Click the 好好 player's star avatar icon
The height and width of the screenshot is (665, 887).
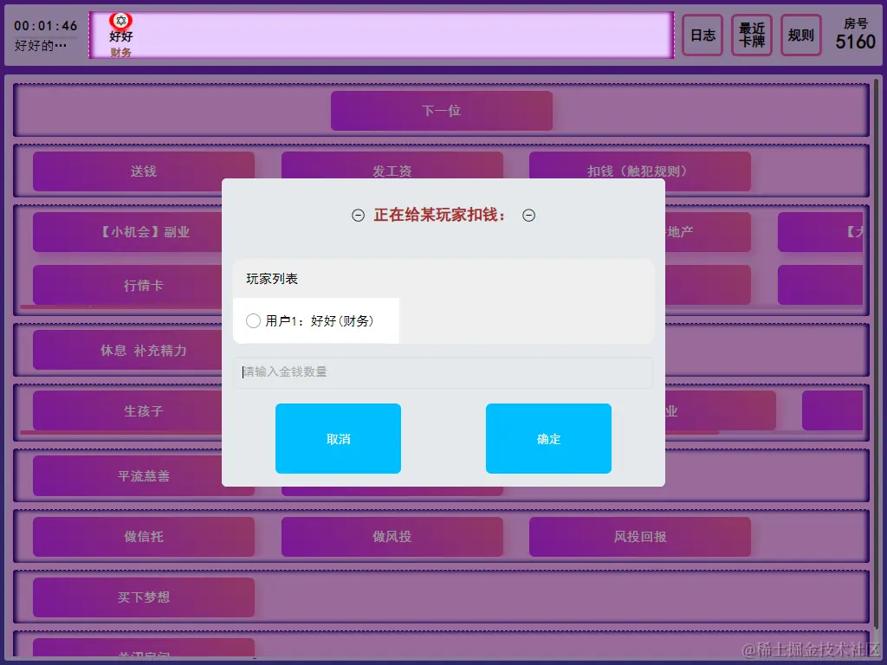click(x=120, y=19)
